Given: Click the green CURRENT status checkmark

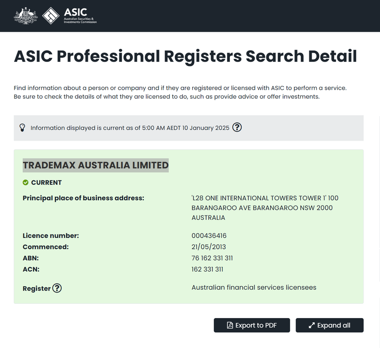Looking at the screenshot, I should (26, 182).
